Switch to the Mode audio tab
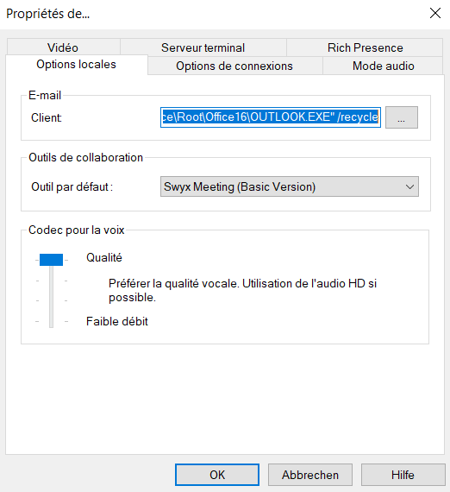Image resolution: width=450 pixels, height=492 pixels. click(383, 66)
